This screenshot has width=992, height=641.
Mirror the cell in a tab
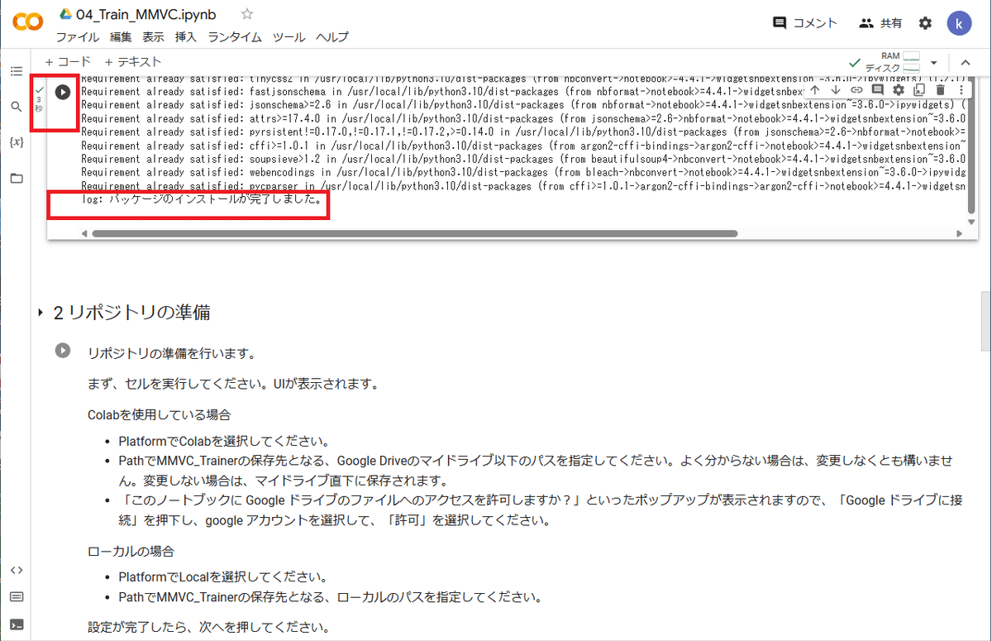(x=919, y=89)
